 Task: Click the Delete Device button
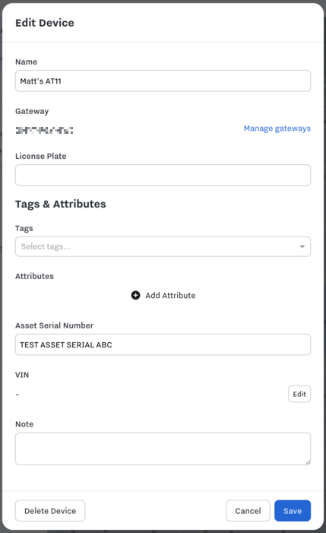pos(50,510)
